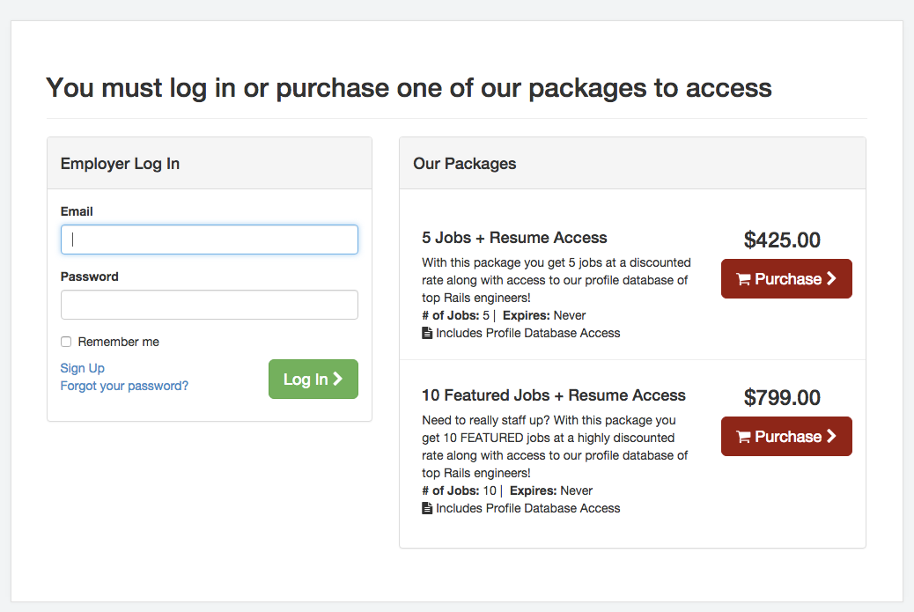Click the cart icon on $799.00 Purchase button
Screen dimensions: 914x612
(x=743, y=438)
